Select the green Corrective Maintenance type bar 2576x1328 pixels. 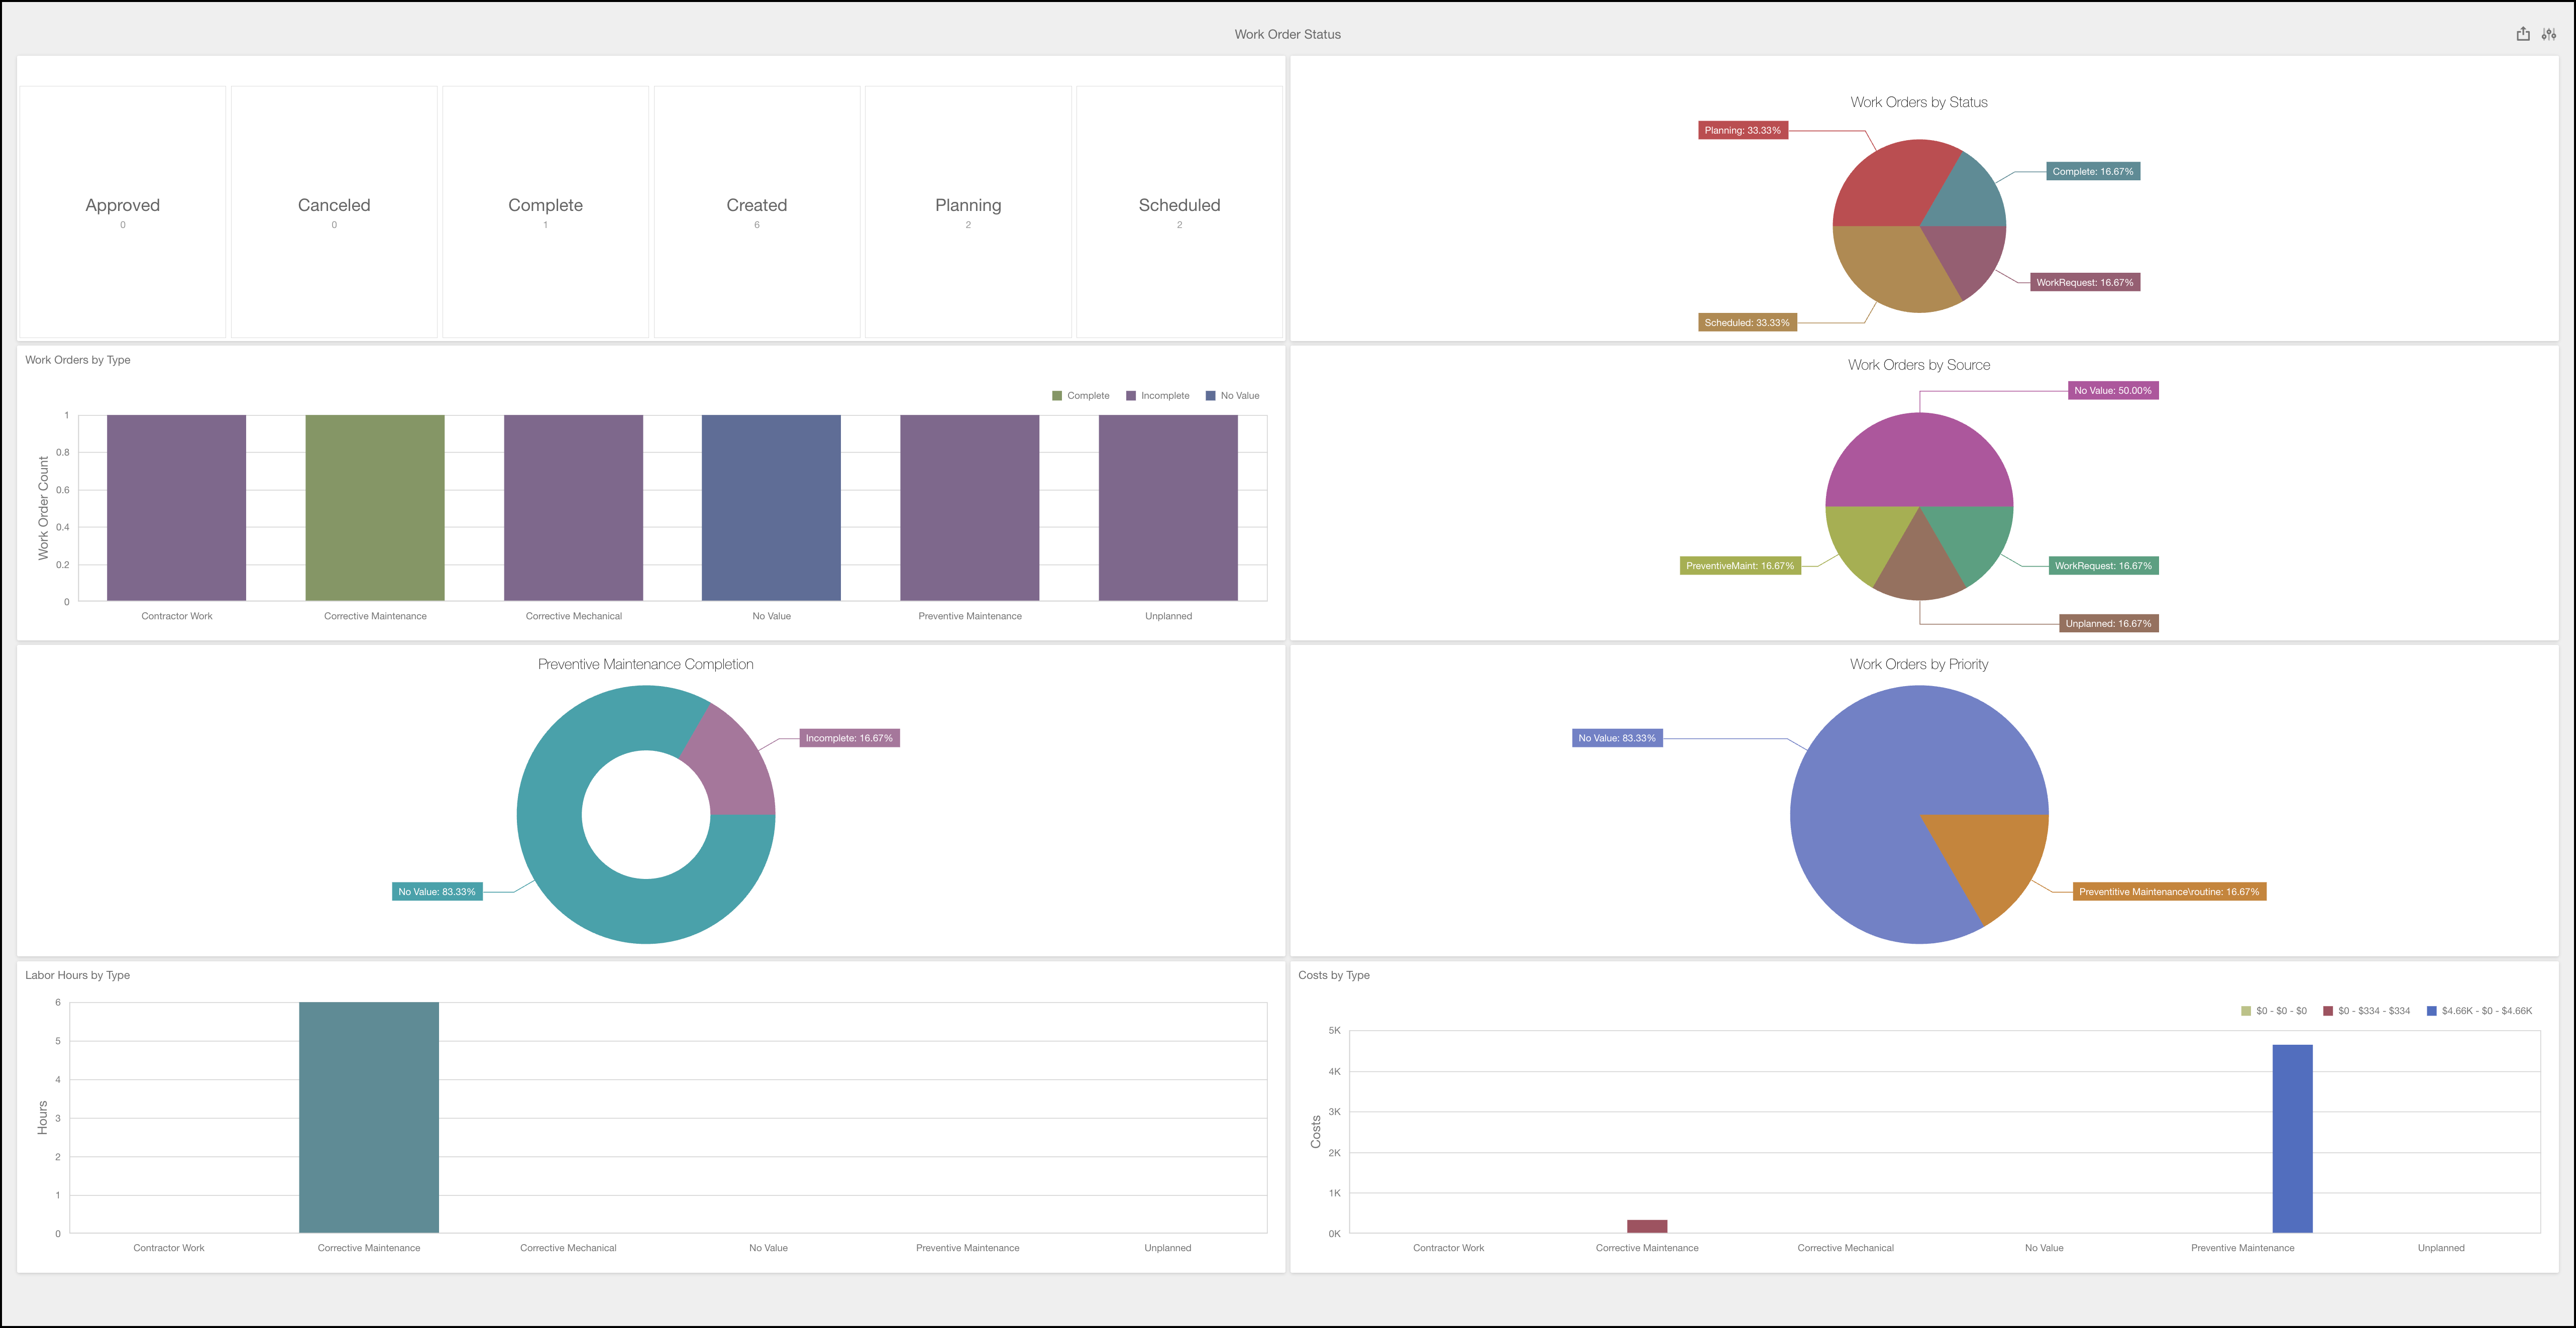pos(375,508)
